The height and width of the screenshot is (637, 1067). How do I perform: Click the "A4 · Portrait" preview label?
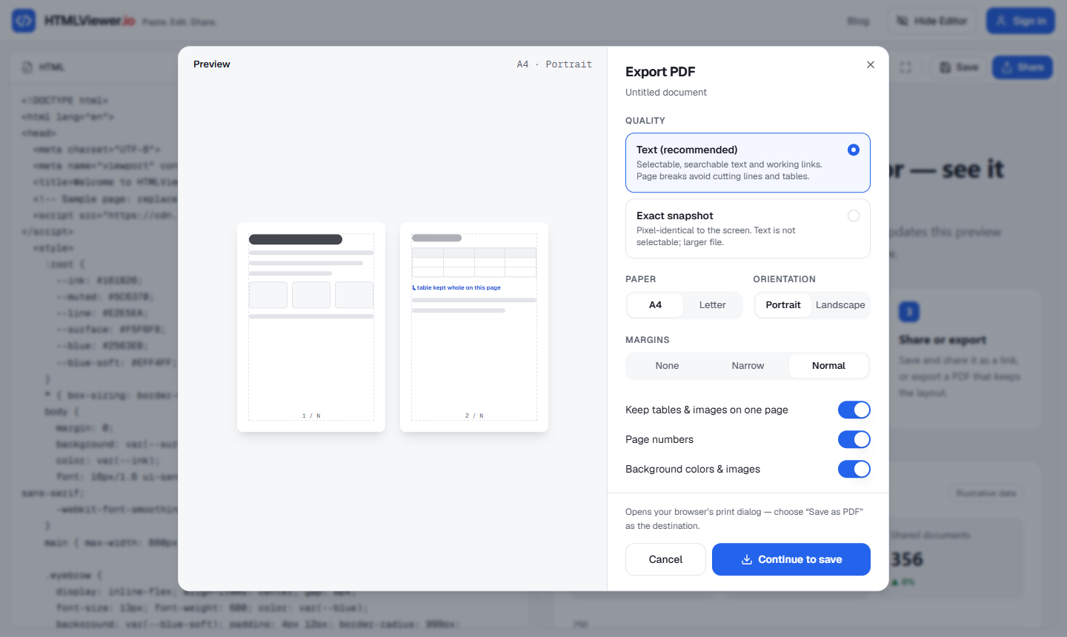554,64
